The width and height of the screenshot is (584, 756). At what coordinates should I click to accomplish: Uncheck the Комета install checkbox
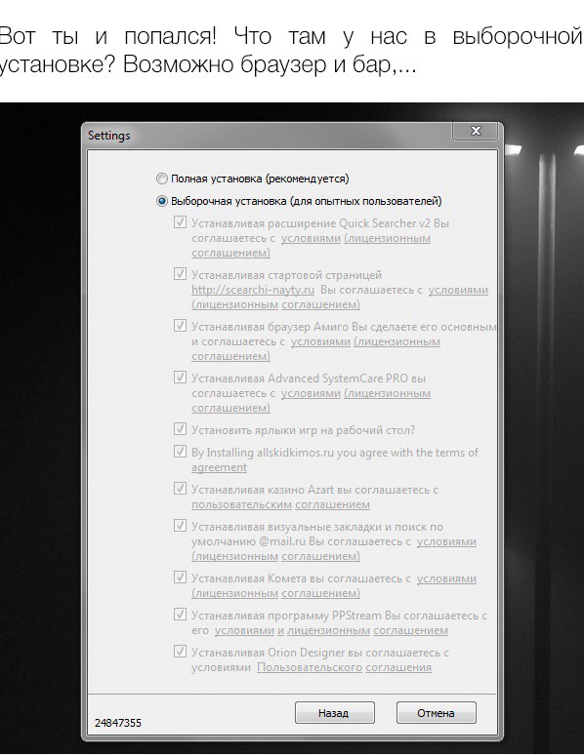(180, 577)
